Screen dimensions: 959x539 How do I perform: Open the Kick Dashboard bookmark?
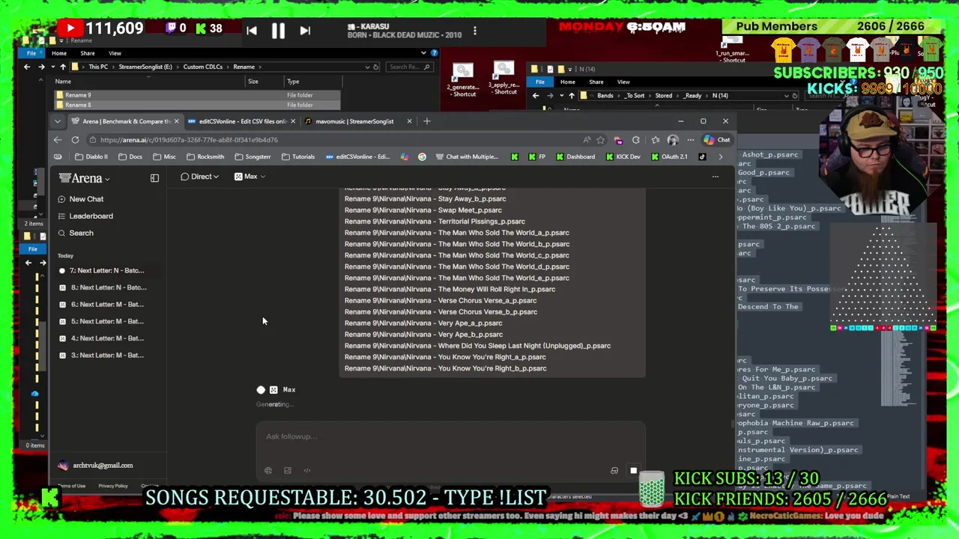click(x=575, y=157)
